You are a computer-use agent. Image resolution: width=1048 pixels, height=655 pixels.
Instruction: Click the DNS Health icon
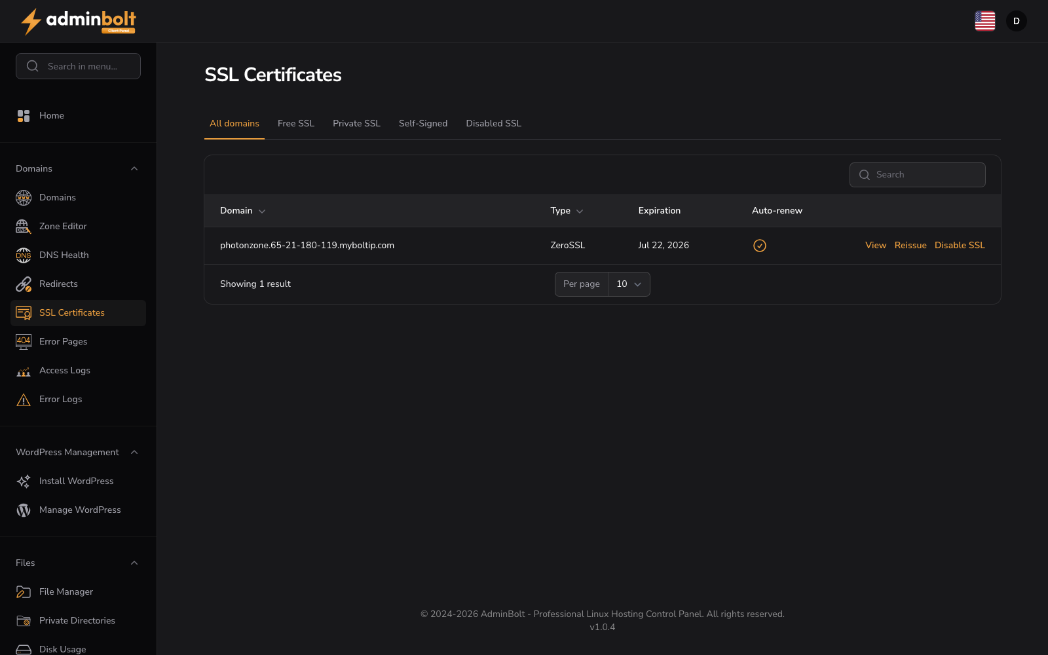(x=24, y=255)
